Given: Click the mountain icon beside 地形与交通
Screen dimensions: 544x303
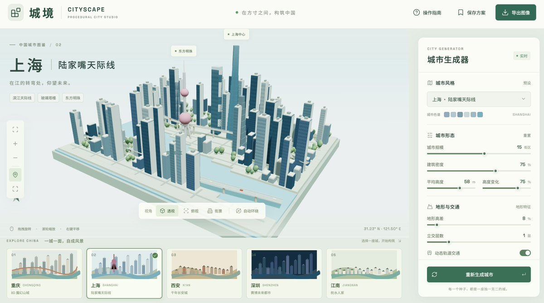Looking at the screenshot, I should pos(430,207).
